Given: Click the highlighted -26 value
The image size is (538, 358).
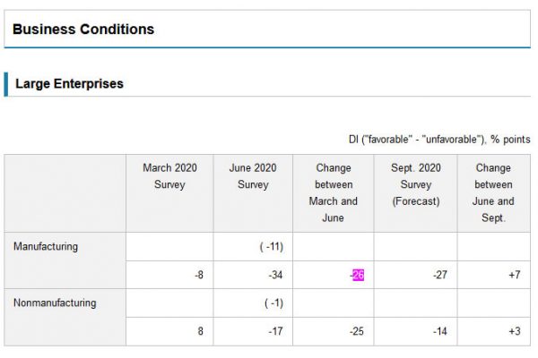Looking at the screenshot, I should point(357,275).
